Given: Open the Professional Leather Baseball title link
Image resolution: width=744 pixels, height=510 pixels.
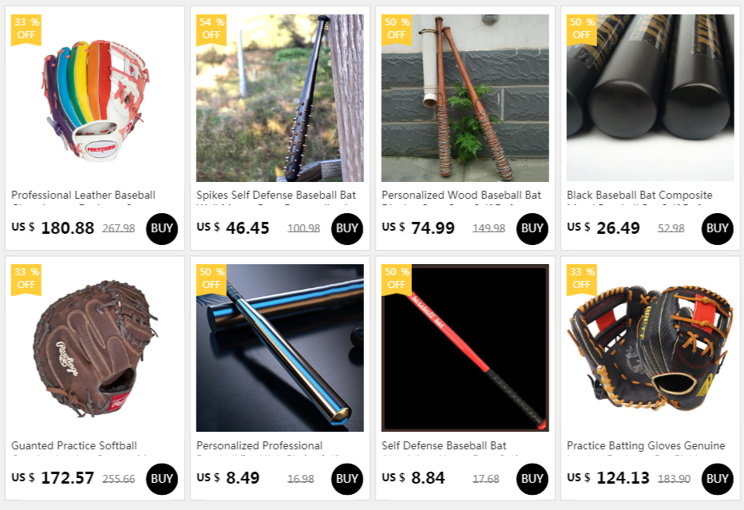Looking at the screenshot, I should pos(84,195).
